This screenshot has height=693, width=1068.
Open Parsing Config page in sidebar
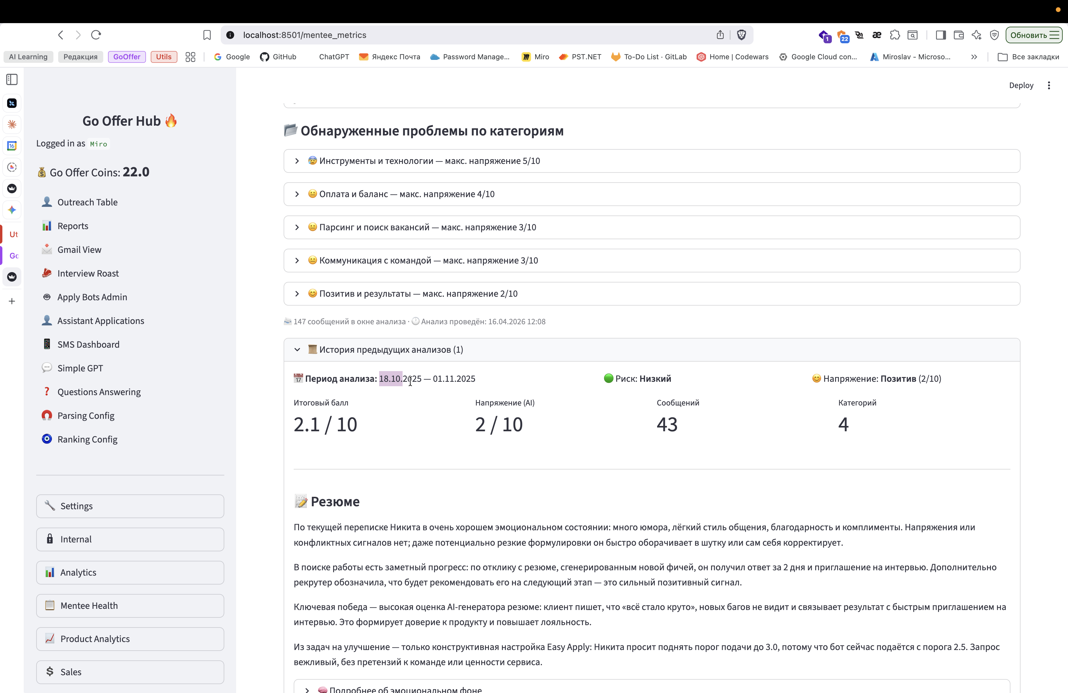point(86,416)
